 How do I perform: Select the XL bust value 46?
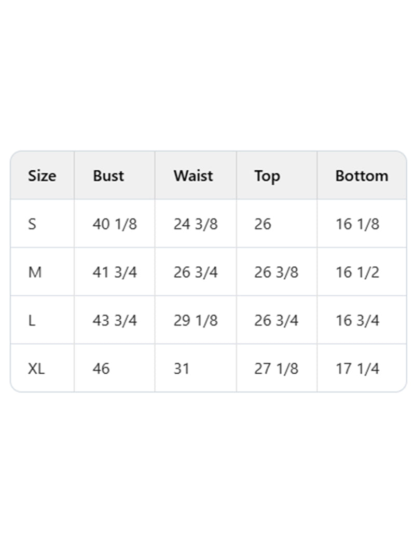pyautogui.click(x=101, y=369)
